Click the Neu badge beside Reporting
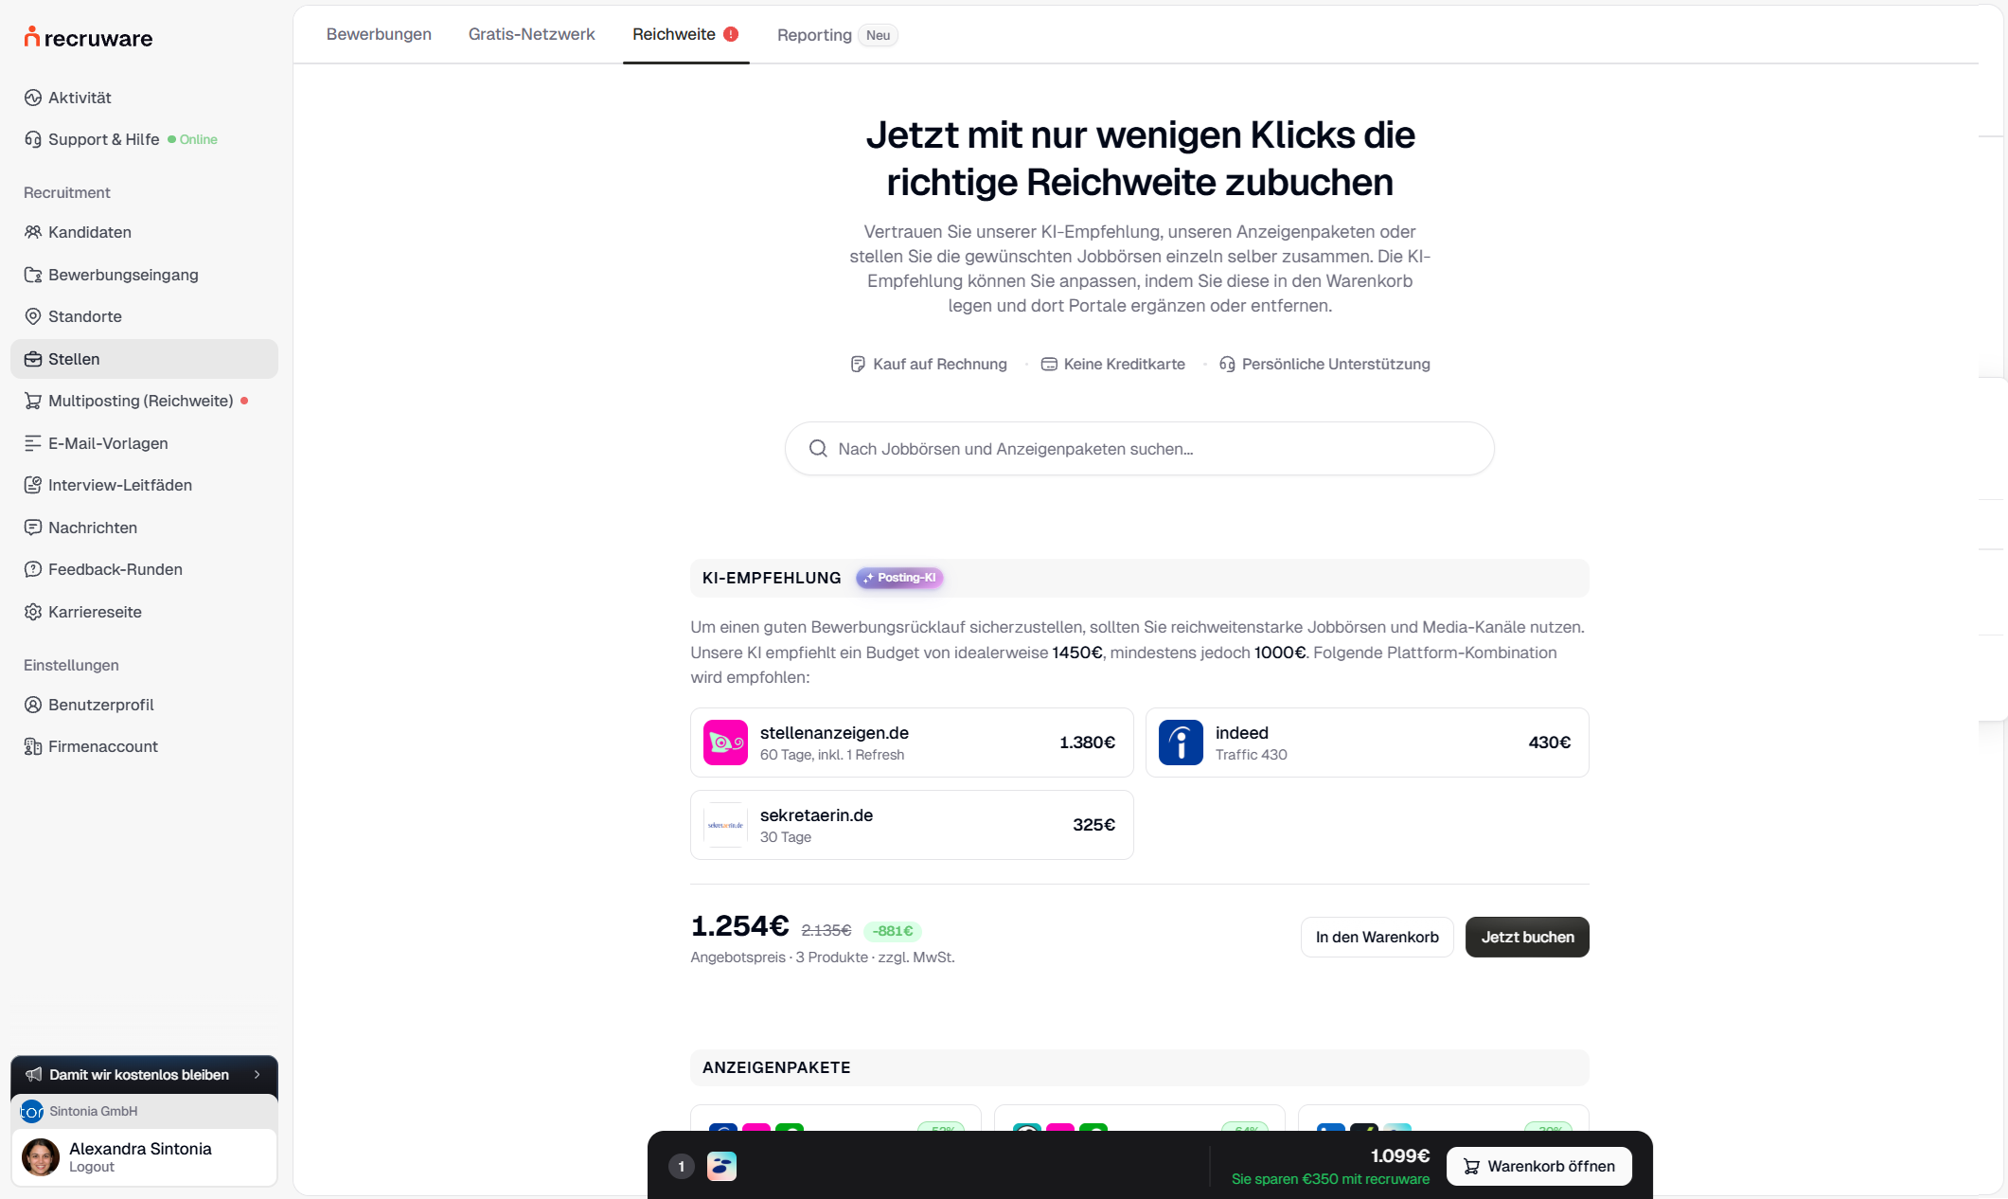 [x=878, y=35]
